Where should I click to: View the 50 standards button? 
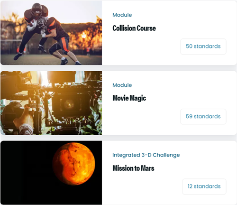click(x=203, y=47)
